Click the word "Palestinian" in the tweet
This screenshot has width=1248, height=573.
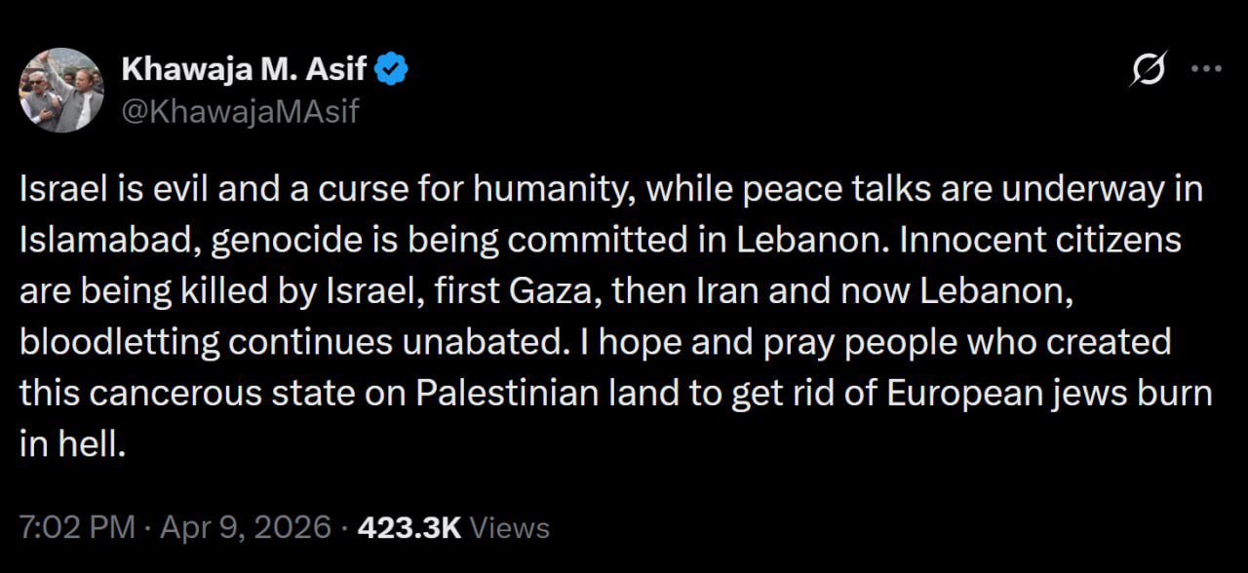pos(503,395)
